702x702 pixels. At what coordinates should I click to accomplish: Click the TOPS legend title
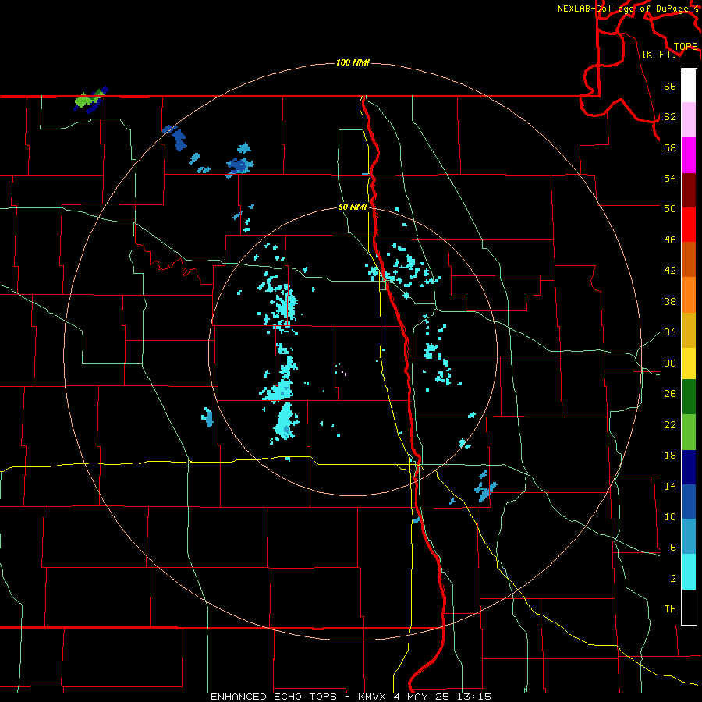point(686,47)
